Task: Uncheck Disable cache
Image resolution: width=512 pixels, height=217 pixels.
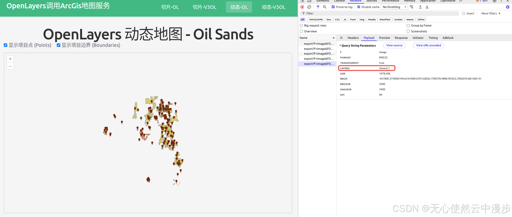Action: pos(359,7)
